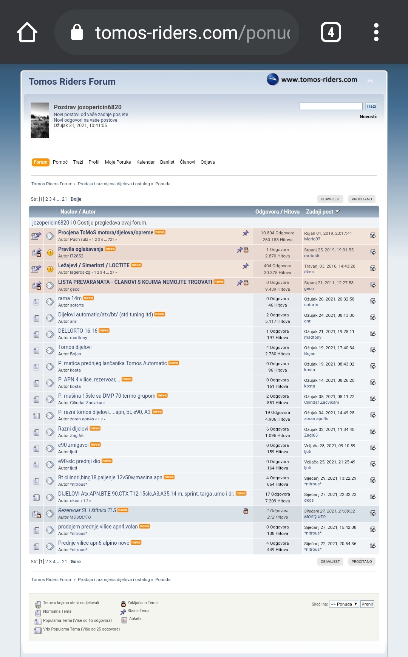Jump to Gore link near bottom pagination
The width and height of the screenshot is (408, 657).
click(76, 562)
